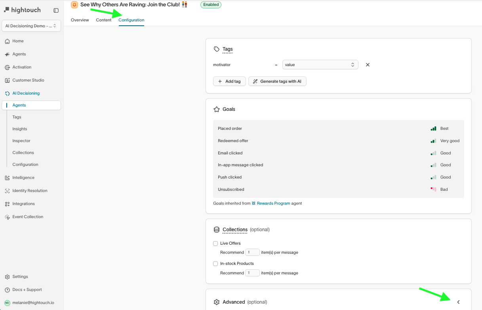Switch to the Overview tab
This screenshot has height=310, width=482.
80,20
